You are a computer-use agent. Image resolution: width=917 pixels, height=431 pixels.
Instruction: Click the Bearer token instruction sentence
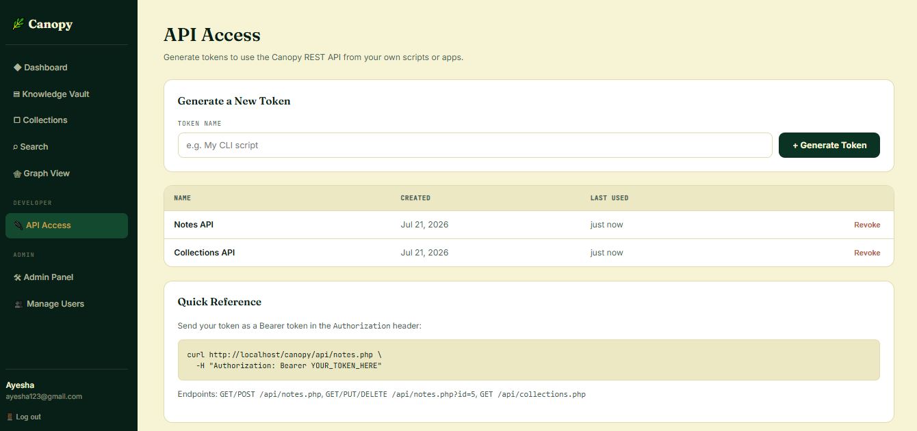(x=300, y=326)
